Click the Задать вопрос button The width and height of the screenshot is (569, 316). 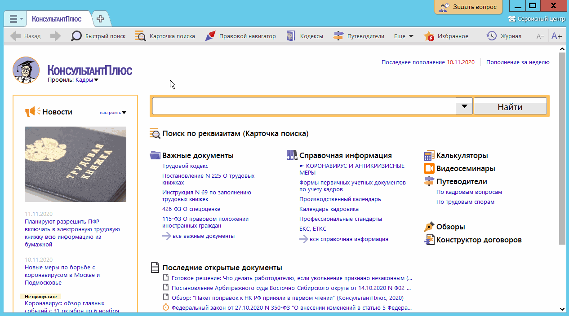[x=468, y=7]
